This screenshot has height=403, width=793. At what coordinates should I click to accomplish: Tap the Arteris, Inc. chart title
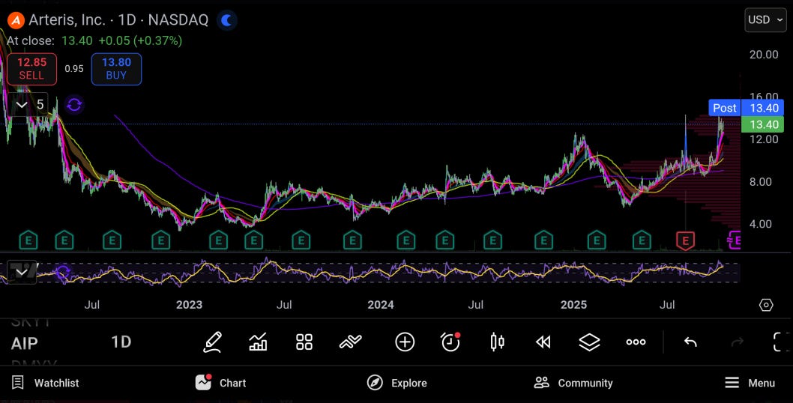pyautogui.click(x=118, y=20)
